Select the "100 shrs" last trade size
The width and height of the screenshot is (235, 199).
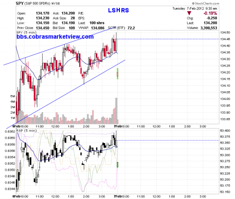pyautogui.click(x=97, y=23)
